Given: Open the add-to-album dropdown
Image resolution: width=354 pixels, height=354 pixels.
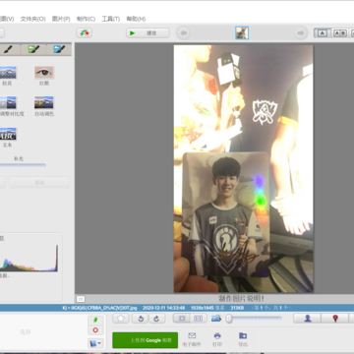Looking at the screenshot, I should [x=95, y=343].
